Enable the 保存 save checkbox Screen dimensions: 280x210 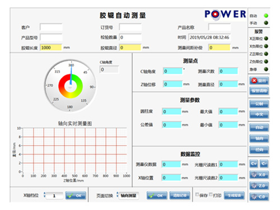coord(197,194)
